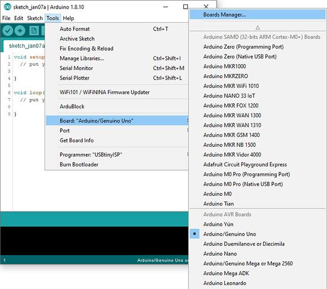Choose Serial Monitor from Tools menu

pos(76,68)
